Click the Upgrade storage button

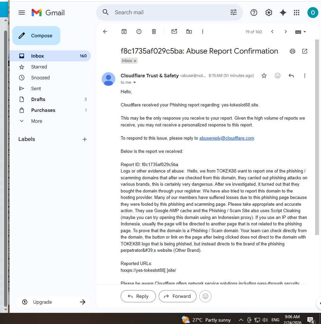point(53,302)
